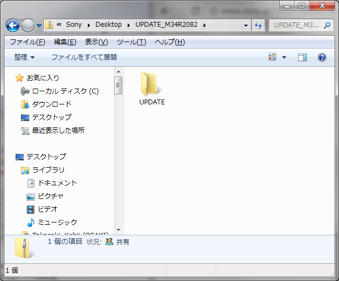Open the recent pages history dropdown arrow
Viewport: 339px width, 281px height.
(x=39, y=26)
